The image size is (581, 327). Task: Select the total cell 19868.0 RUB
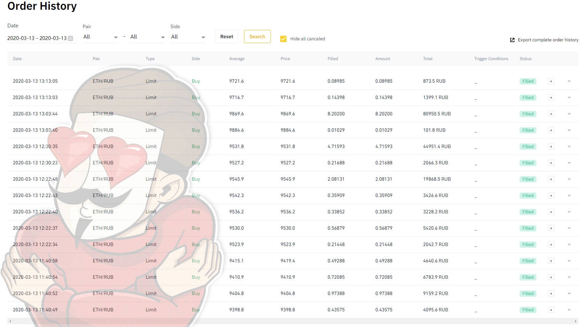(437, 179)
